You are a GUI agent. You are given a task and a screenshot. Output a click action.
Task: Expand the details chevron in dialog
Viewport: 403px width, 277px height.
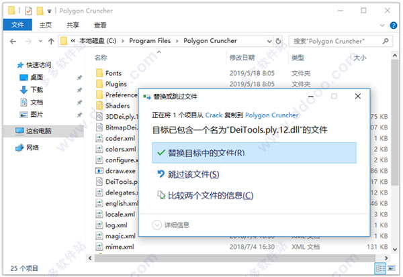click(x=156, y=225)
